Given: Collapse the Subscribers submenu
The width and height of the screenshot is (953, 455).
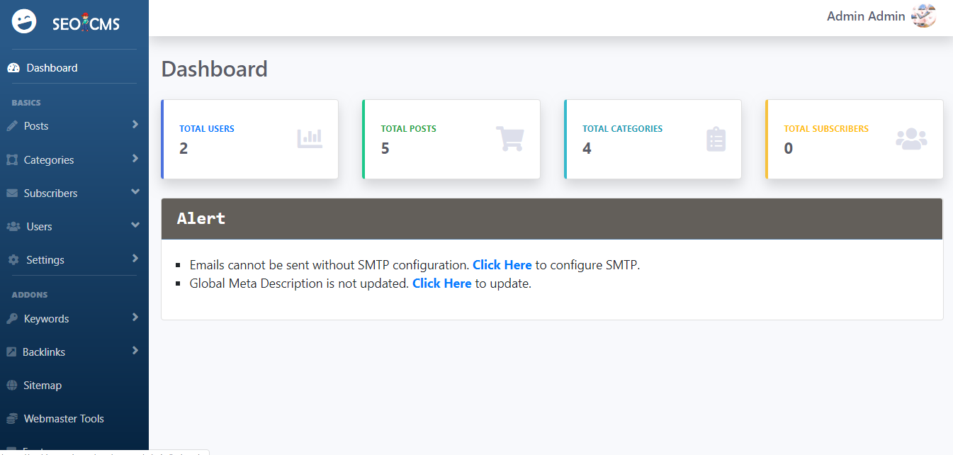Looking at the screenshot, I should [x=135, y=192].
